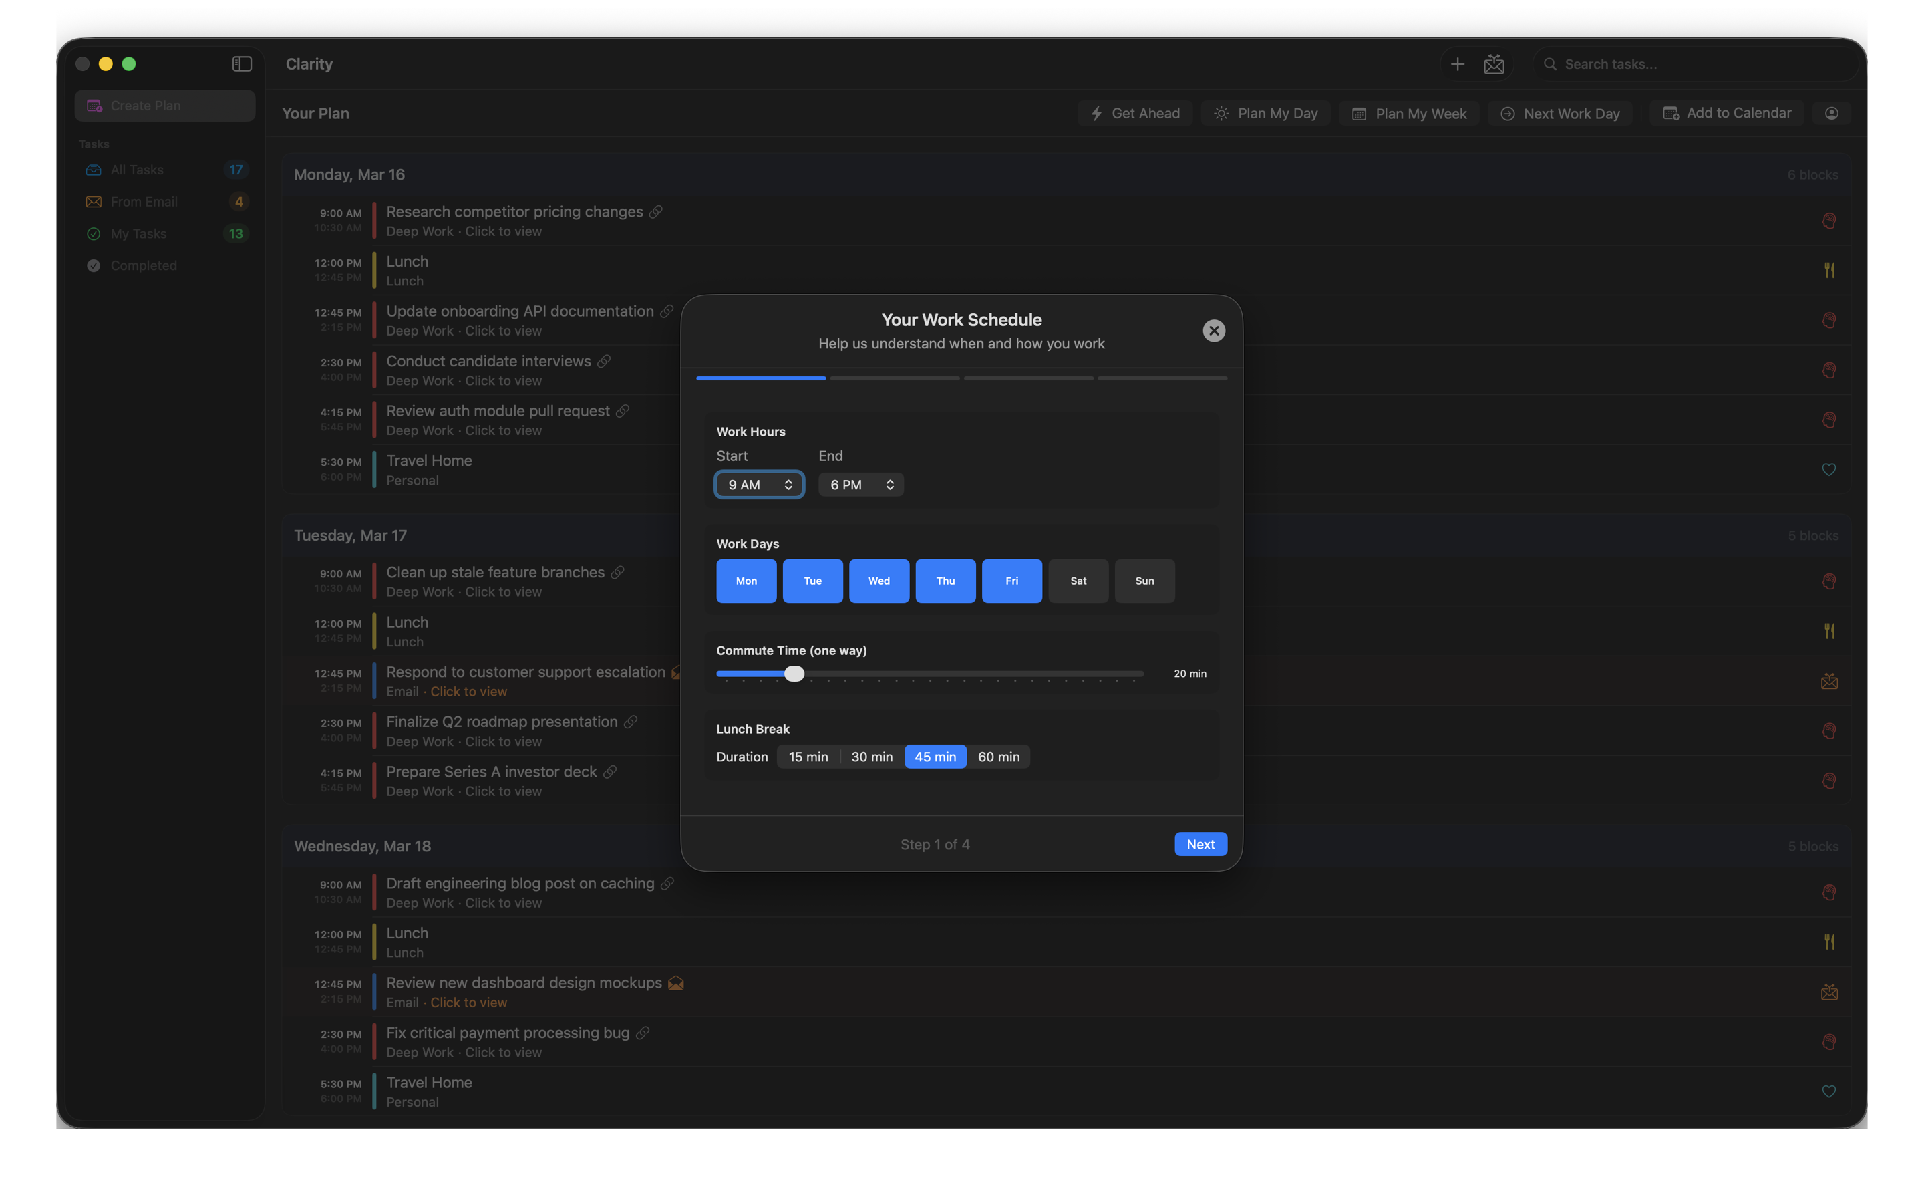The height and width of the screenshot is (1203, 1924).
Task: Adjust the commute time slider
Action: click(794, 673)
